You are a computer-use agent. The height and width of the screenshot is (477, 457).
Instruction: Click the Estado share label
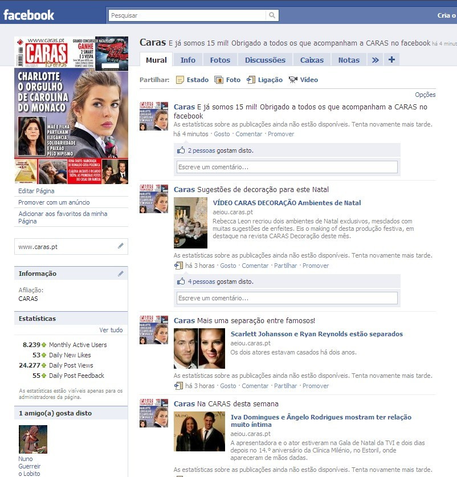(198, 80)
